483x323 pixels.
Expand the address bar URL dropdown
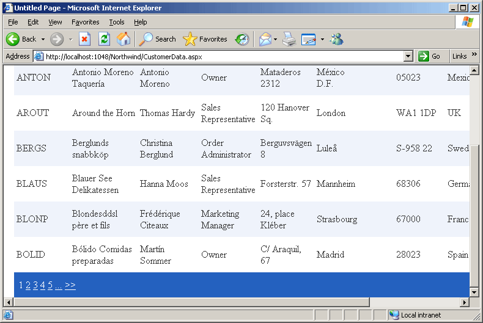408,56
